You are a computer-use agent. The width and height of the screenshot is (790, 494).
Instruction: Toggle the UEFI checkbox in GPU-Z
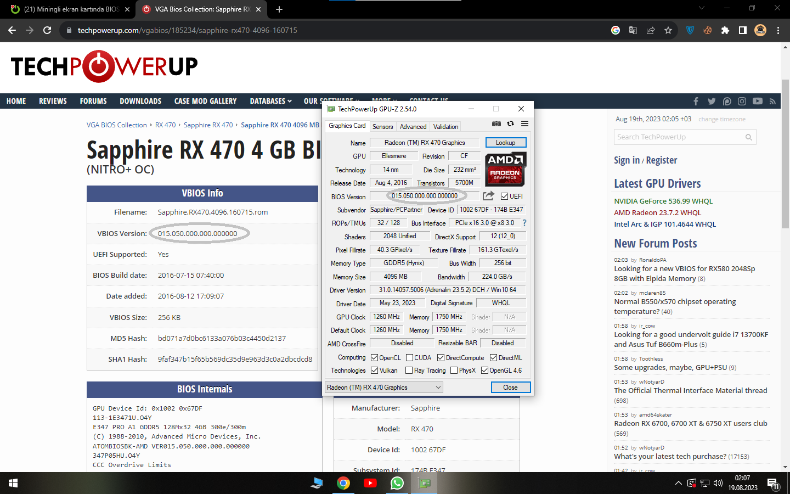click(504, 197)
